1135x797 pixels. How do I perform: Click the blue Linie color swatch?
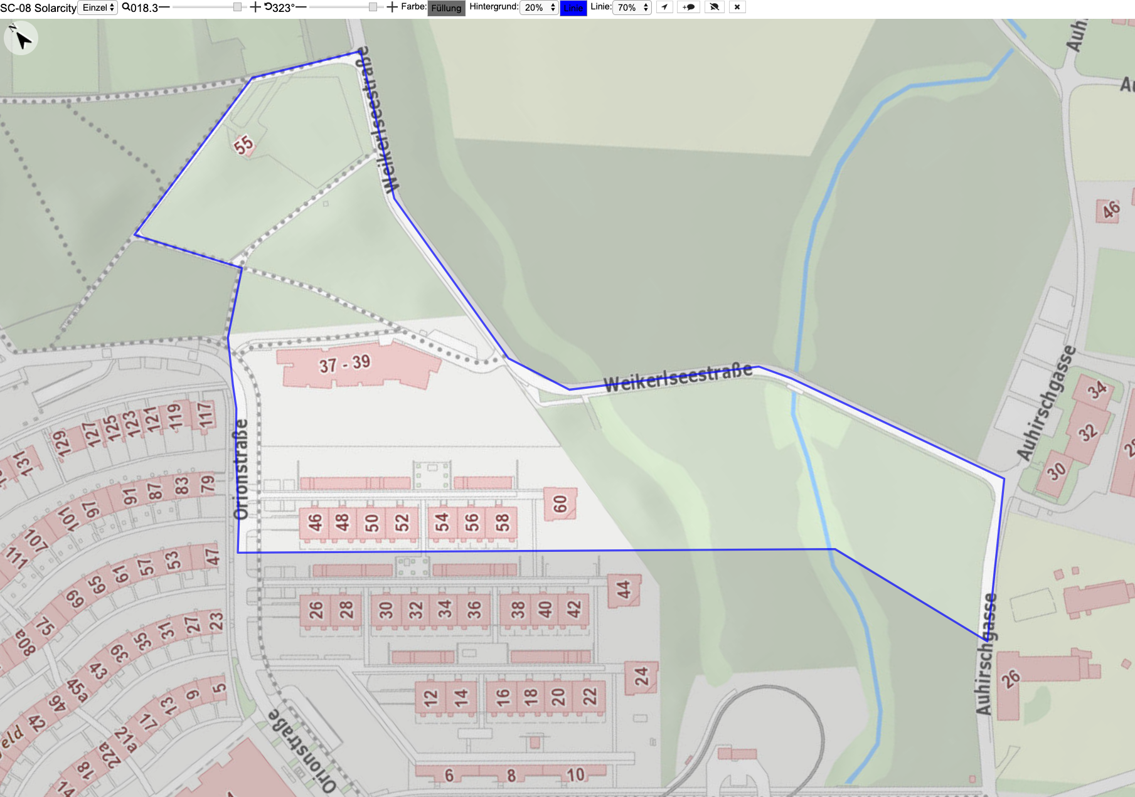click(x=573, y=8)
